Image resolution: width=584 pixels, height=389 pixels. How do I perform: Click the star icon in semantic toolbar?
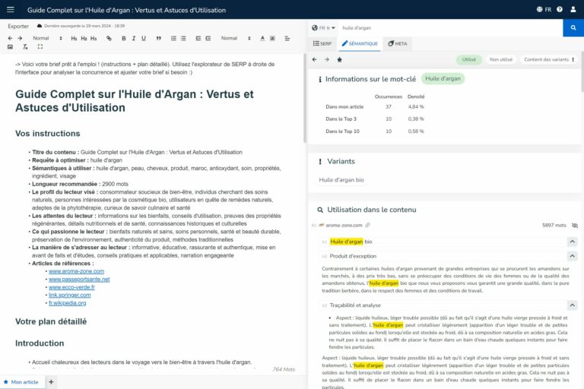tap(339, 59)
